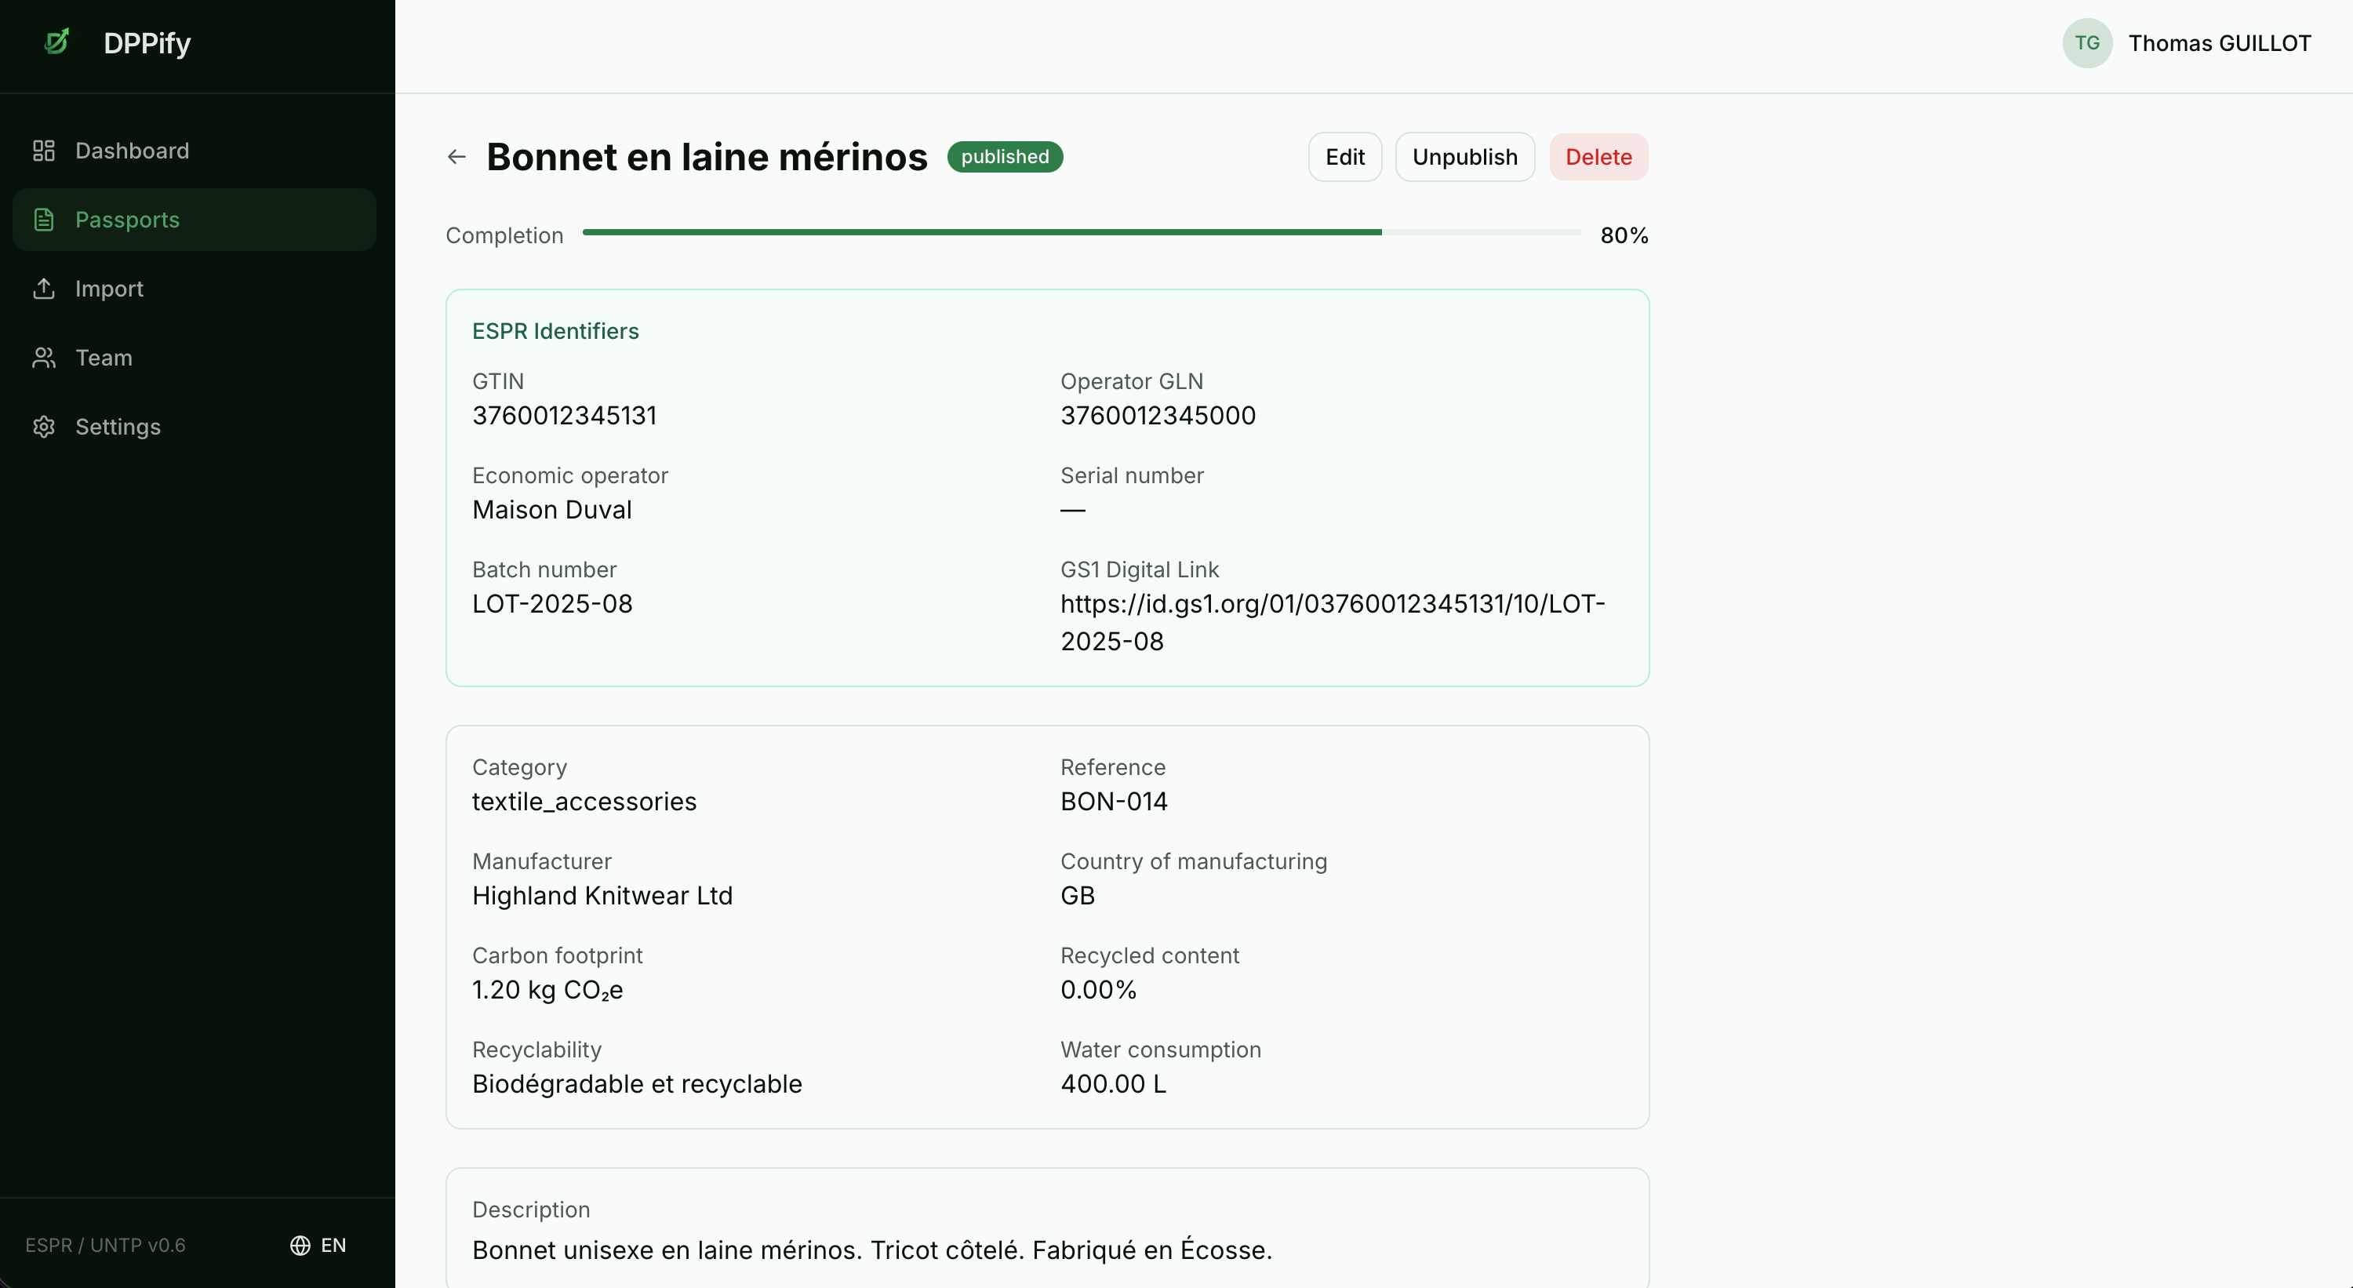Click the Completion progress bar

pos(1081,233)
